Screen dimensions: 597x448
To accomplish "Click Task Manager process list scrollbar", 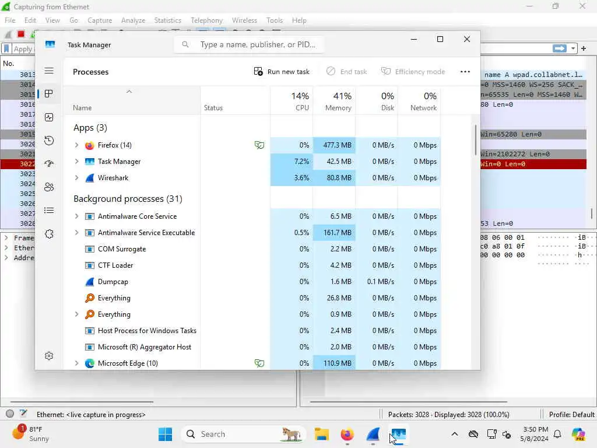I will [476, 140].
